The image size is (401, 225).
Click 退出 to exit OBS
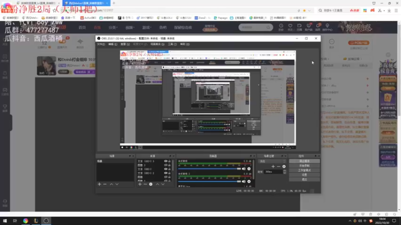point(304,179)
